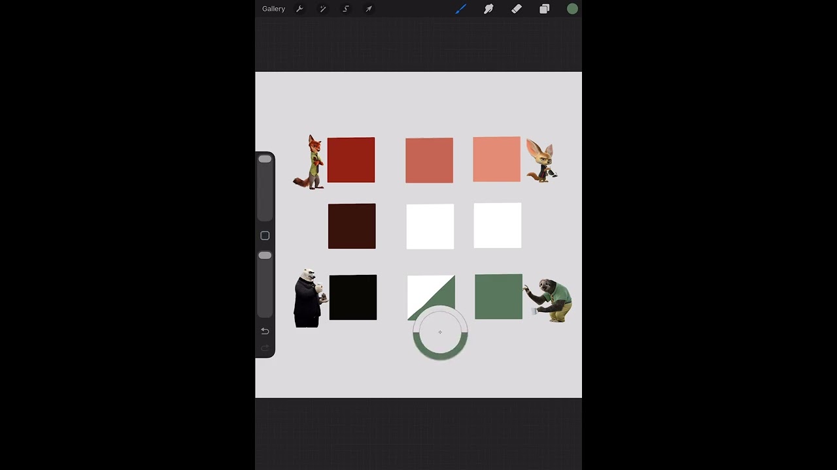Adjust the brush opacity slider handle
Viewport: 837px width, 470px height.
[265, 255]
